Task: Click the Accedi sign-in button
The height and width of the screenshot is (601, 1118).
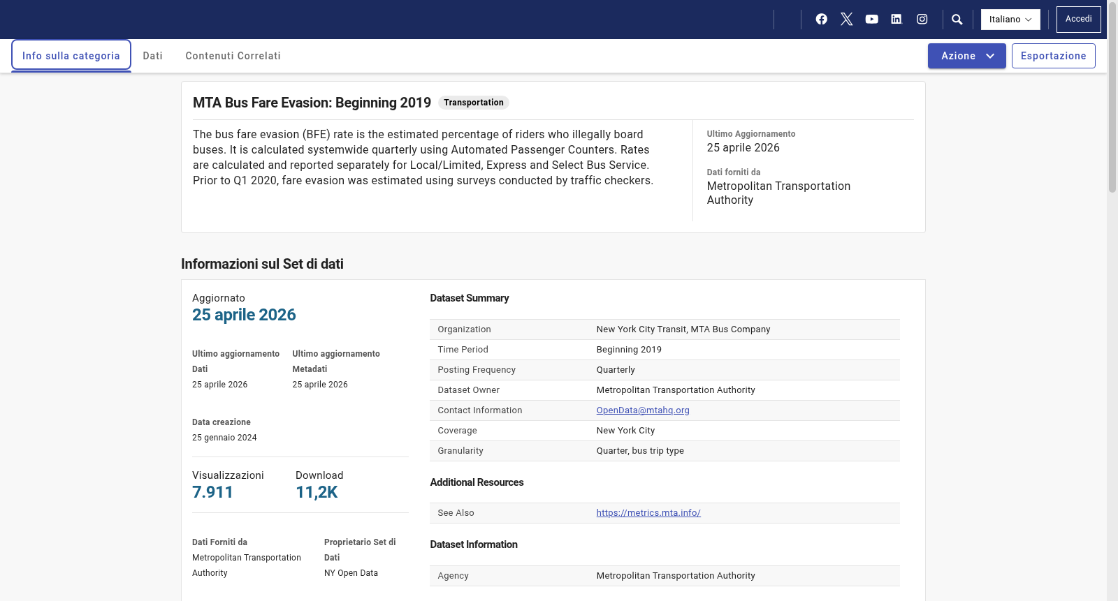Action: tap(1079, 20)
